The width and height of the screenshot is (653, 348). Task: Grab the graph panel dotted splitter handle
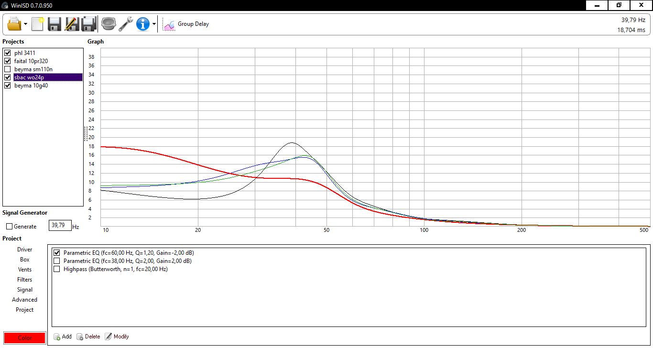click(x=86, y=133)
